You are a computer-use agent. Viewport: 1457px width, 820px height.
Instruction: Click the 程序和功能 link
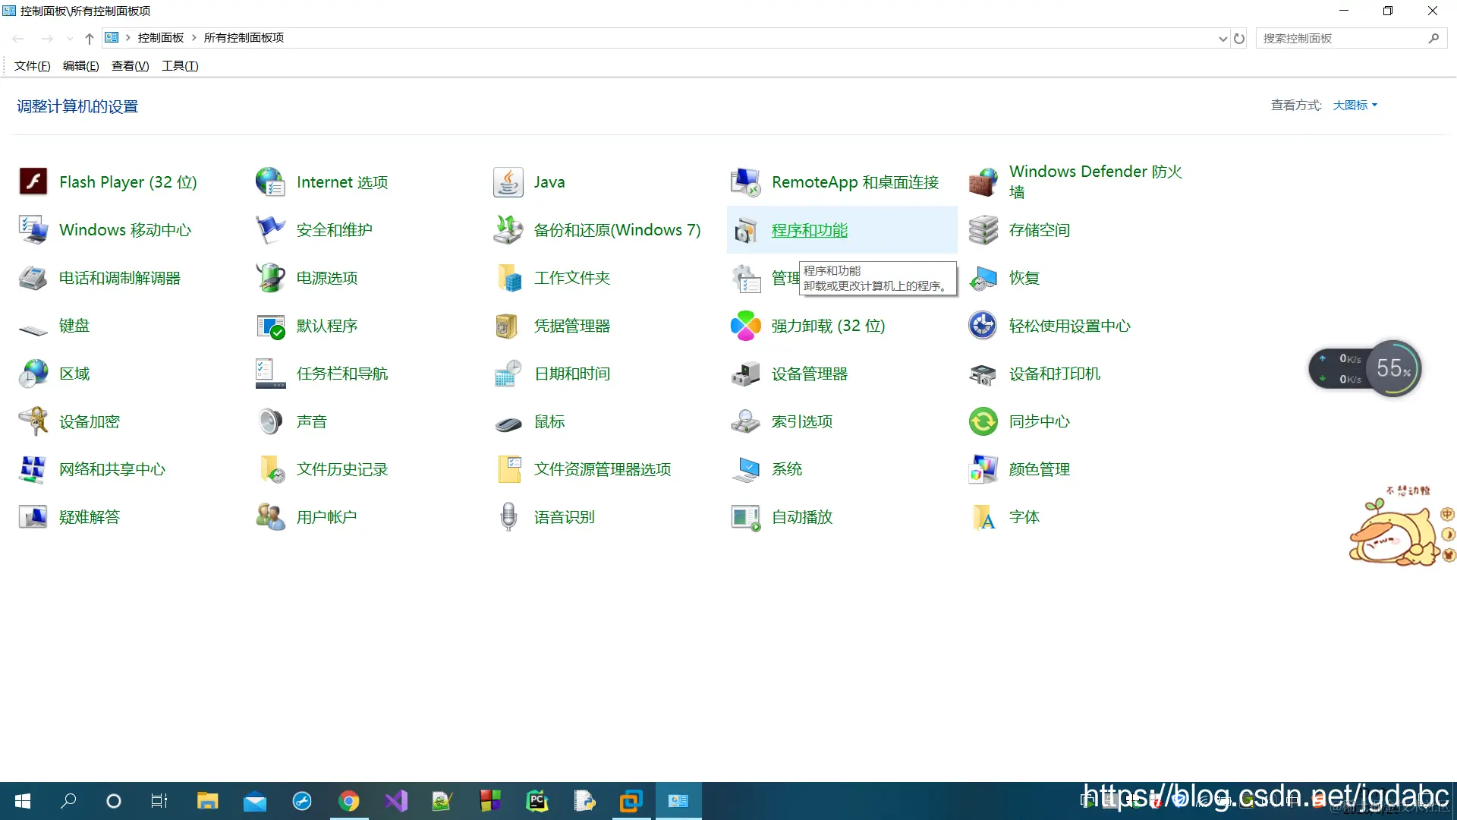click(x=809, y=230)
